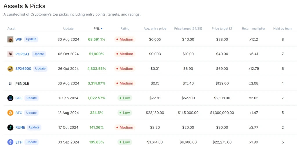The height and width of the screenshot is (147, 297).
Task: Click Update button next to RUNE
Action: (x=34, y=127)
